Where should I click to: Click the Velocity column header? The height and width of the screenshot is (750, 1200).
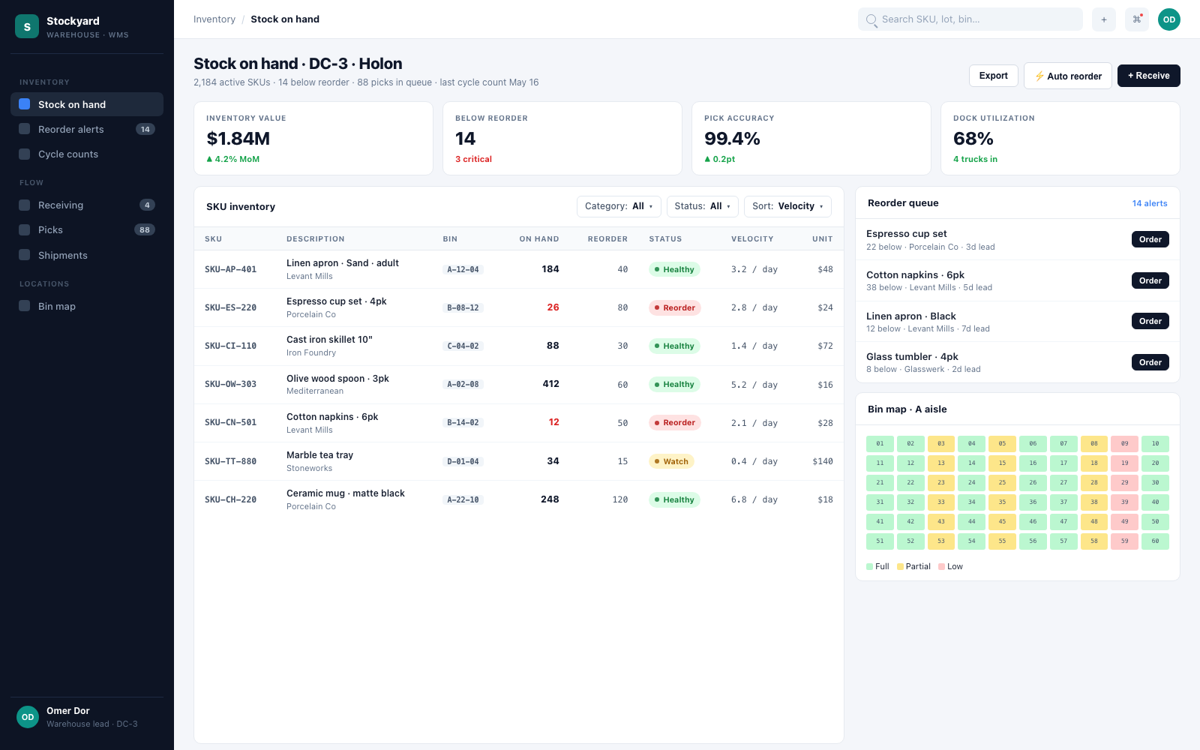coord(752,239)
